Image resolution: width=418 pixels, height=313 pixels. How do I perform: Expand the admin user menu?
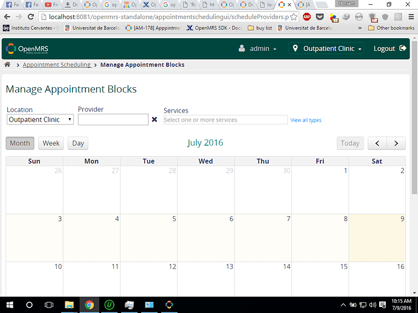258,48
